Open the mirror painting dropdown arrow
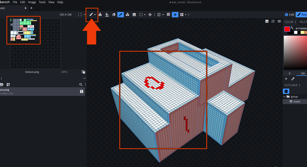 [x=163, y=15]
